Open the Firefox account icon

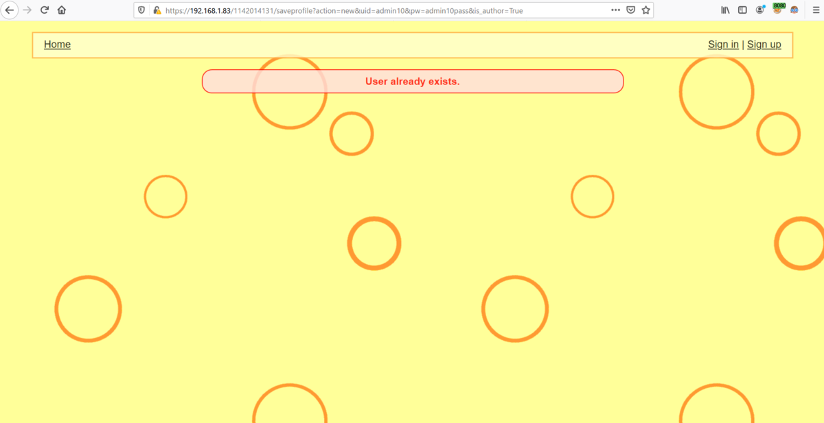click(760, 10)
